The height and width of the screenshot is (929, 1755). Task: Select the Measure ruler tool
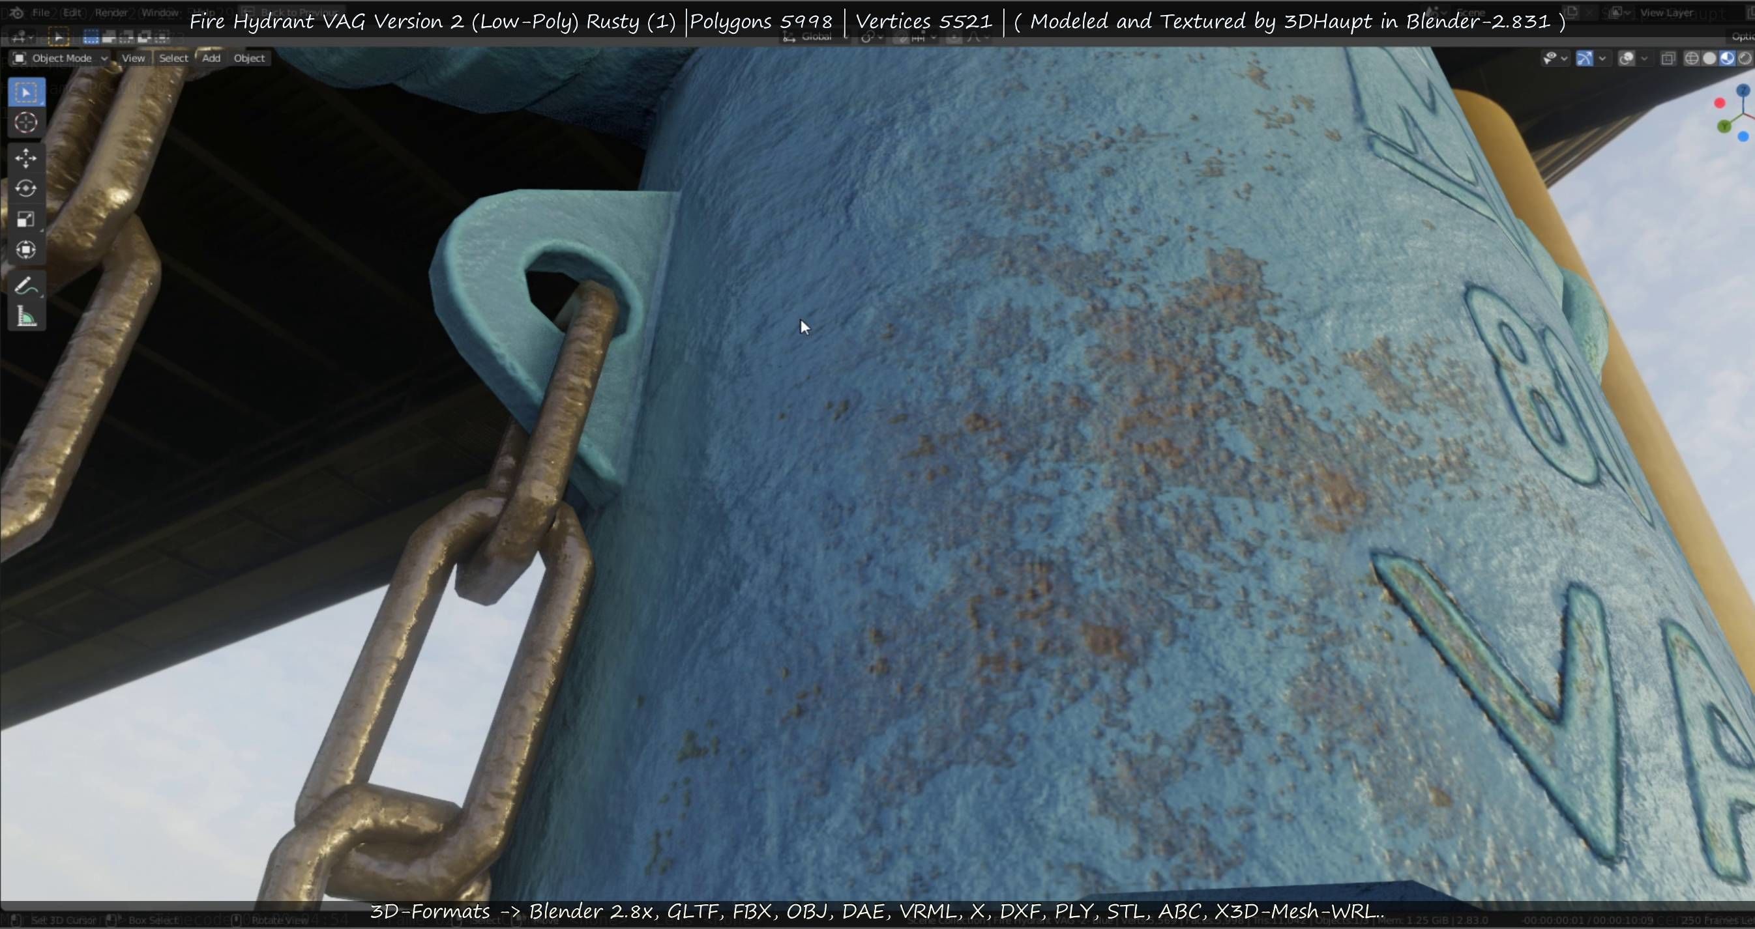click(26, 317)
